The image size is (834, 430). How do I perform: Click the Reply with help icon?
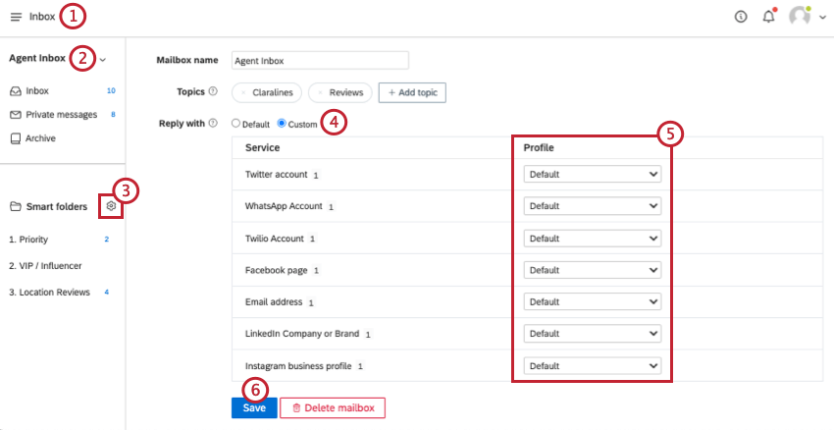(213, 123)
